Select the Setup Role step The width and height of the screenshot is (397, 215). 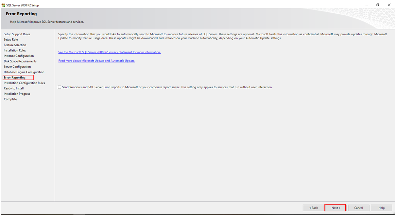(x=11, y=39)
